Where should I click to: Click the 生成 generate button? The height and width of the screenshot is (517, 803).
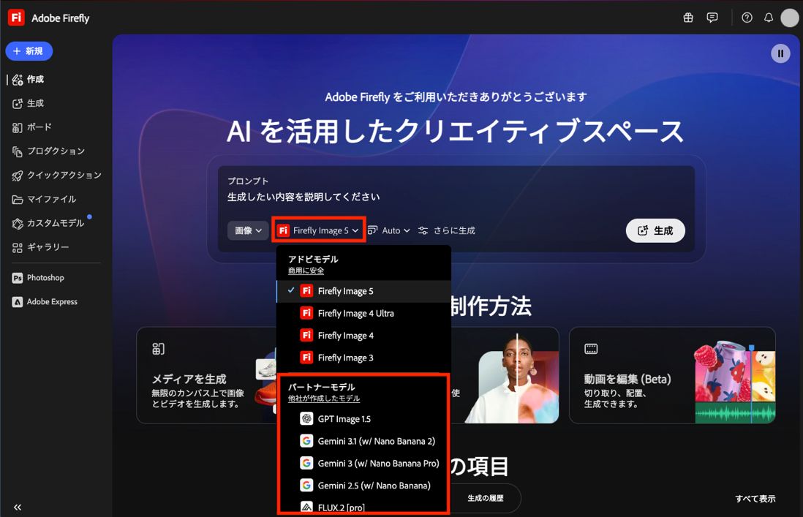click(x=655, y=231)
